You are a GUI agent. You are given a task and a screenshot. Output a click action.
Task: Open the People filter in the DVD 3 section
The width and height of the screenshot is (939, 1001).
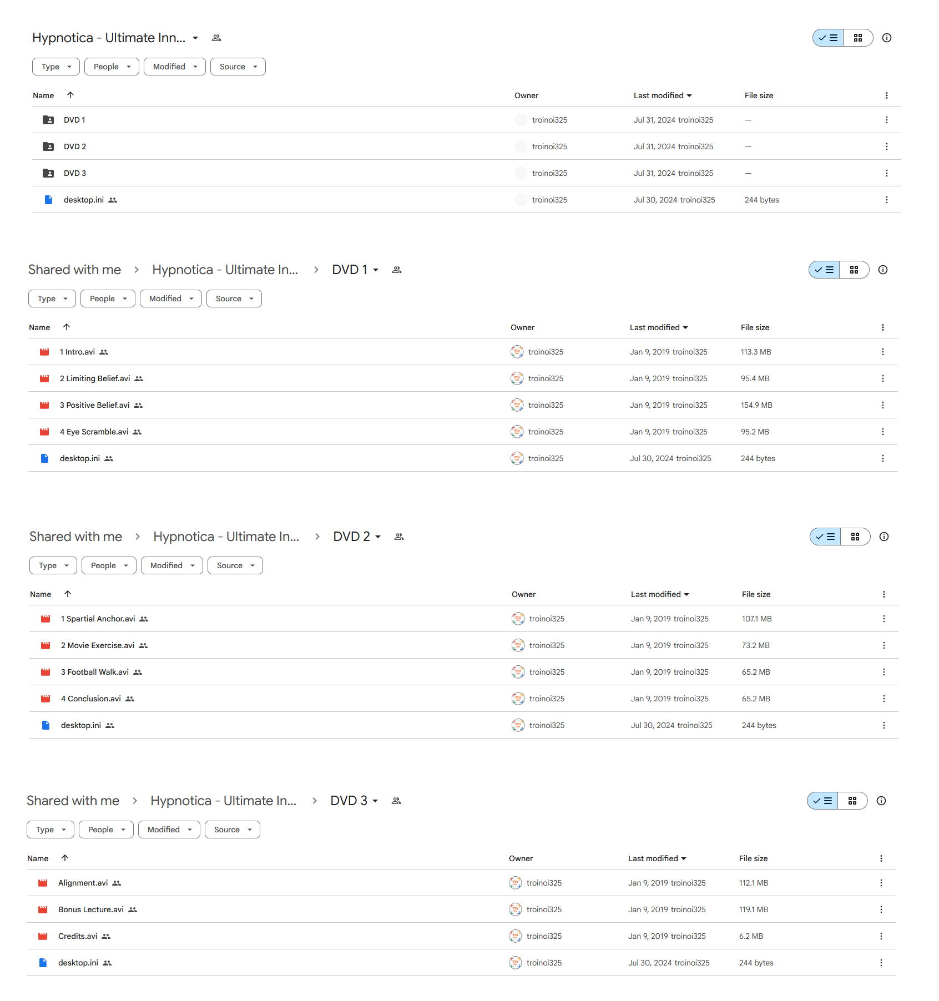(x=106, y=830)
